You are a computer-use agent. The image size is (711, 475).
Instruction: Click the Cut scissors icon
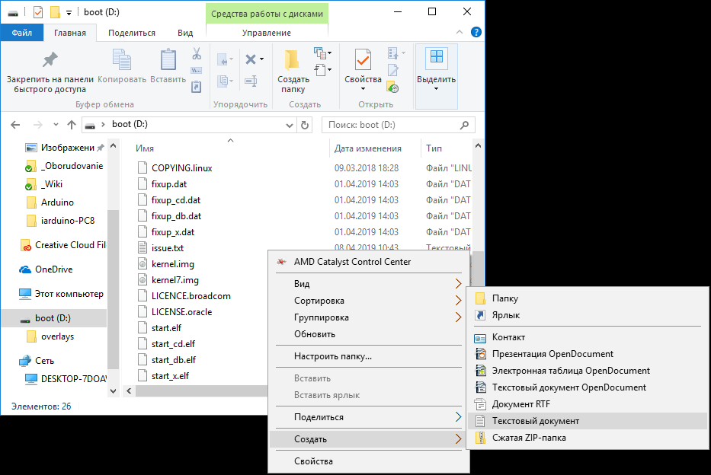[197, 53]
